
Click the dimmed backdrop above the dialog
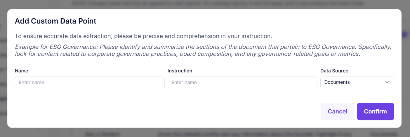pos(204,4)
